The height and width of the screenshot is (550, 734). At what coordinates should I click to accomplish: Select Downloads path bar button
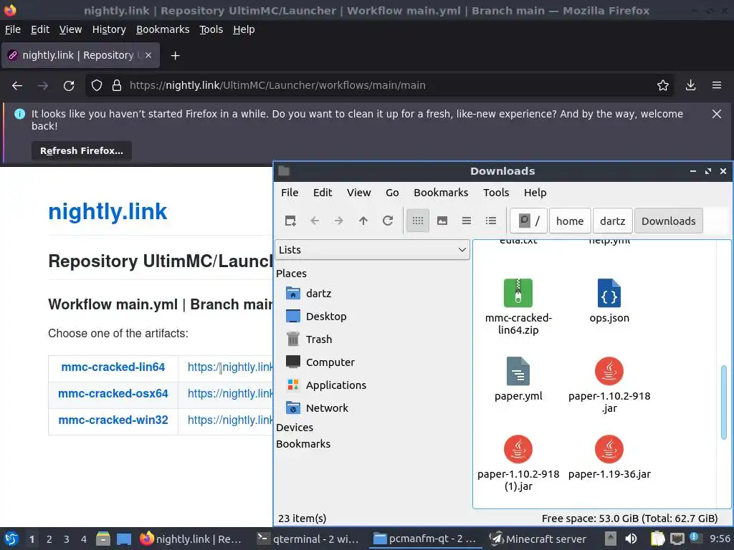coord(669,221)
